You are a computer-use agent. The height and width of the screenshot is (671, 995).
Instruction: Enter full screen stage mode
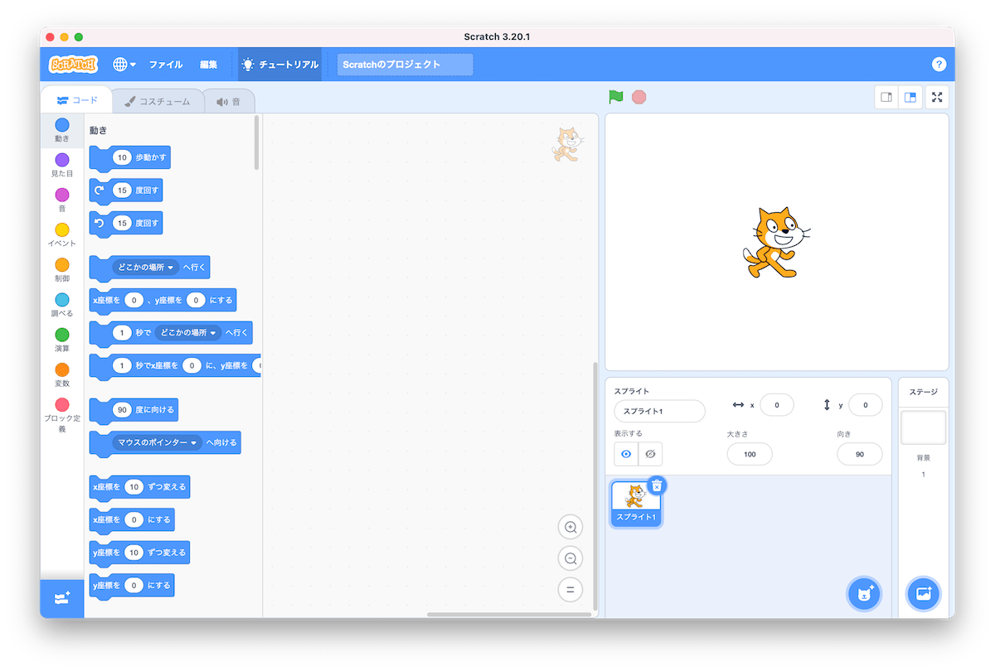937,97
